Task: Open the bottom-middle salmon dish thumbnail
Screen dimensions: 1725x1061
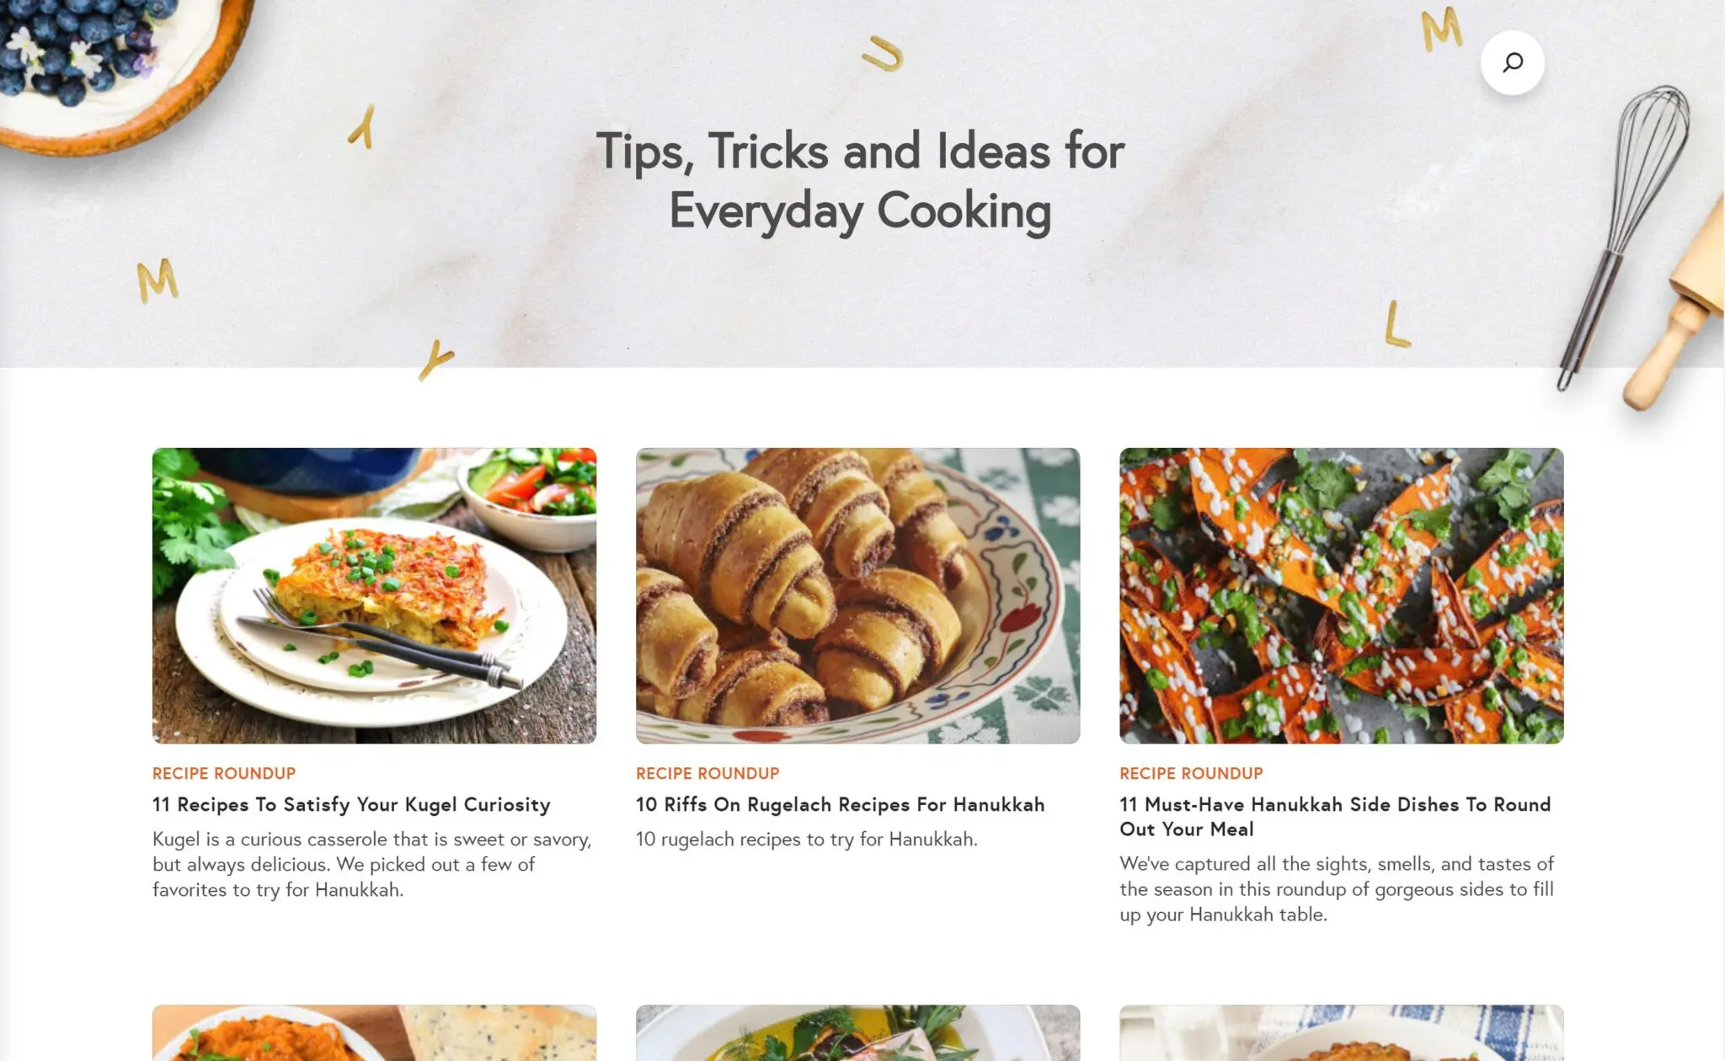Action: click(x=857, y=1032)
